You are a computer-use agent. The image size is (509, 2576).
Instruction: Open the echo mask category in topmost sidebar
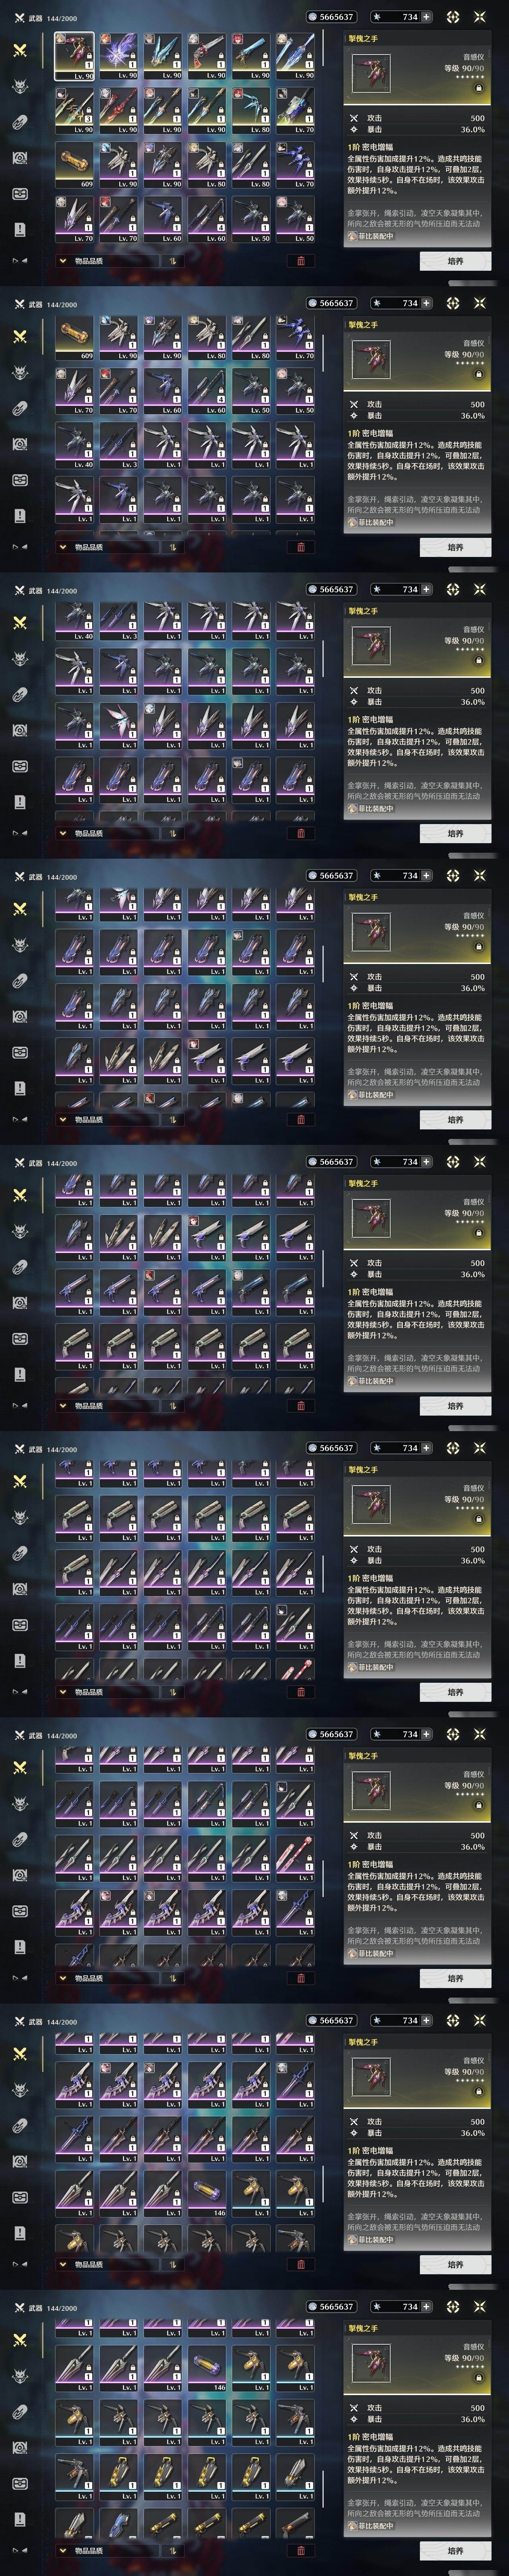click(19, 86)
